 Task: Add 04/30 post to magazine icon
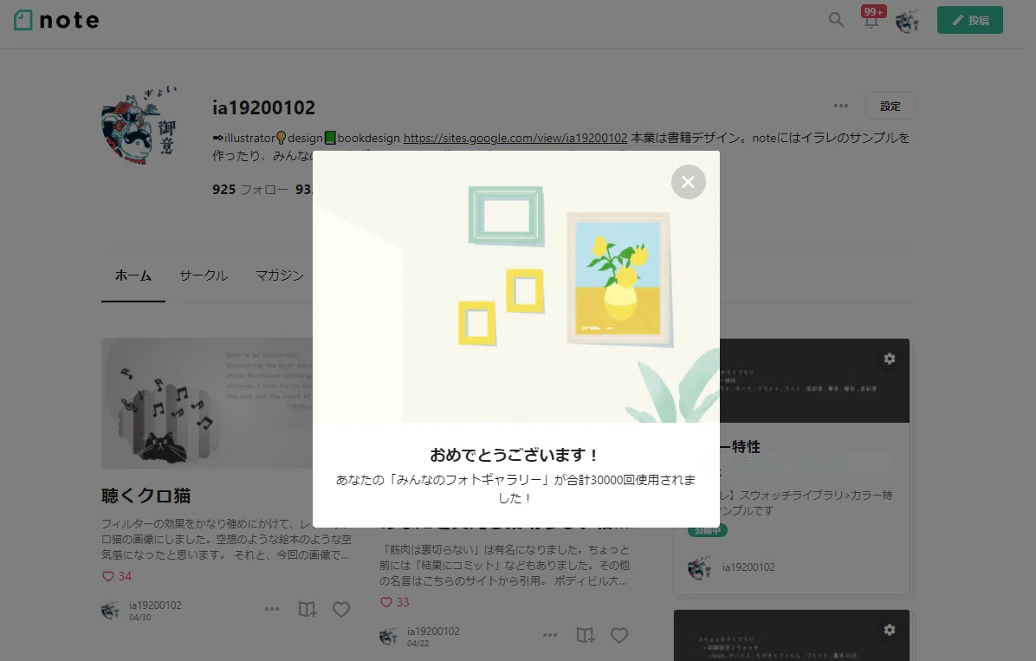(x=308, y=609)
